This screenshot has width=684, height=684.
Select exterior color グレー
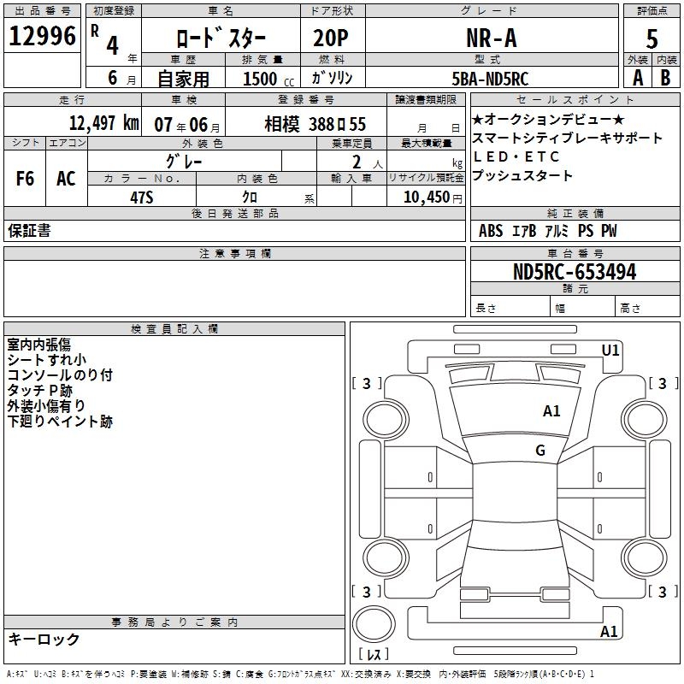(x=185, y=162)
